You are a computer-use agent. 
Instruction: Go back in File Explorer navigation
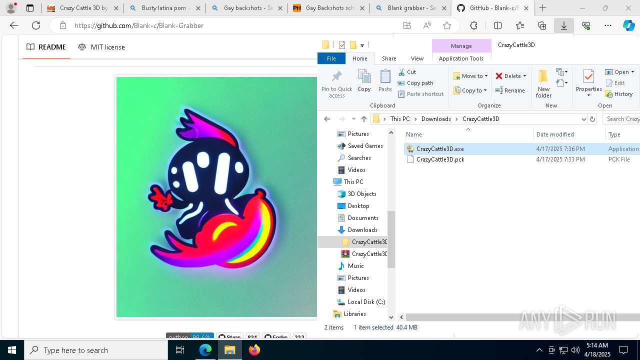pos(327,119)
